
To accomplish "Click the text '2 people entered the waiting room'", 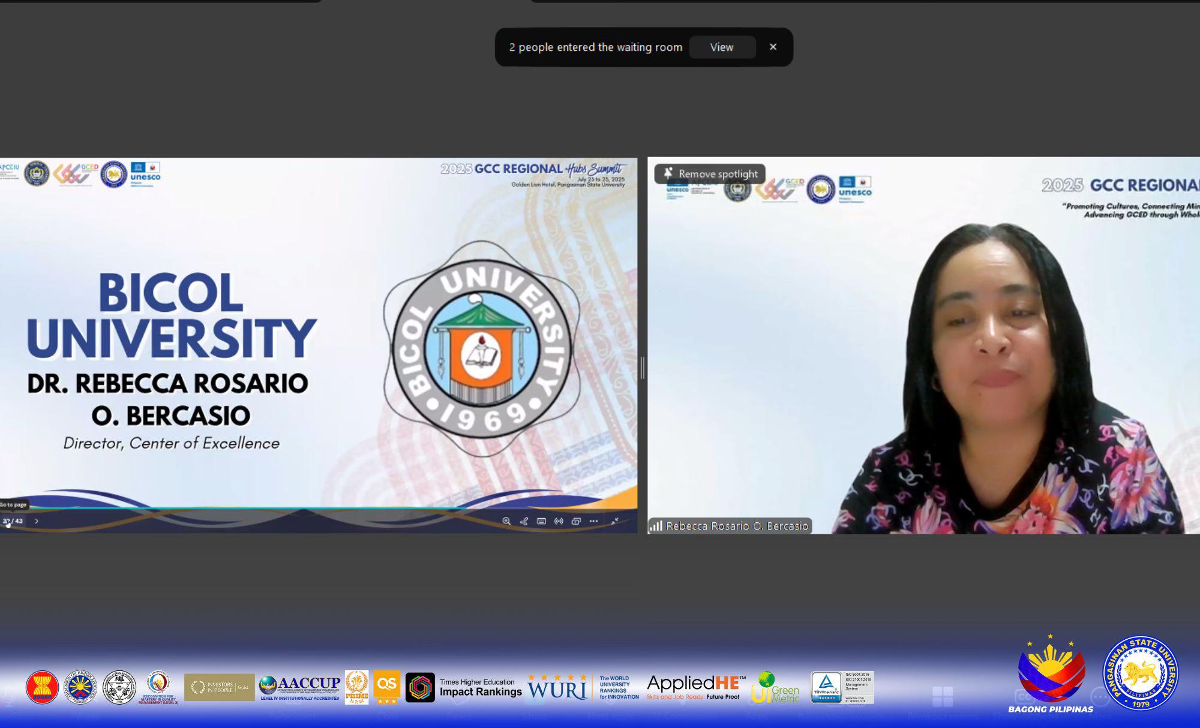I will point(596,47).
